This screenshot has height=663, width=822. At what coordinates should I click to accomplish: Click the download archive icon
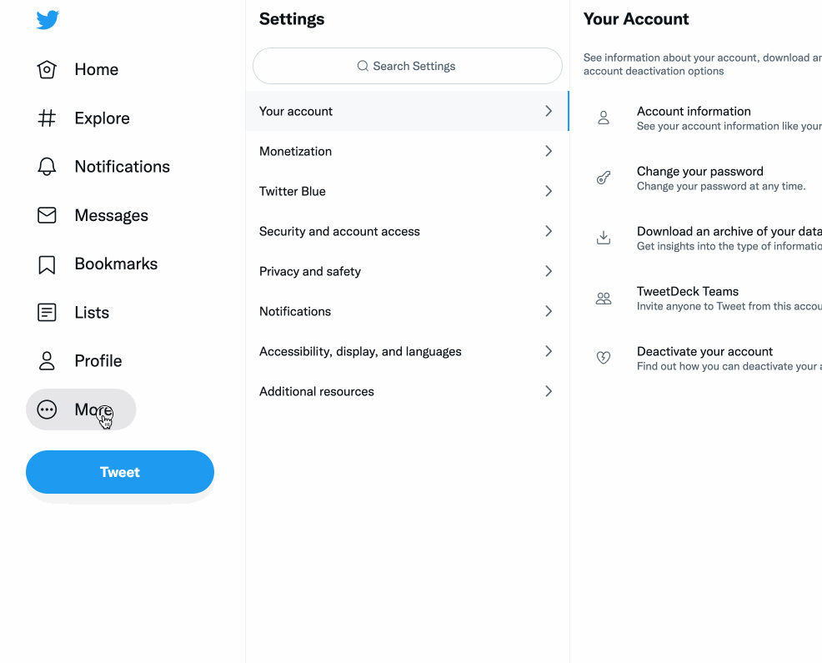click(x=604, y=238)
